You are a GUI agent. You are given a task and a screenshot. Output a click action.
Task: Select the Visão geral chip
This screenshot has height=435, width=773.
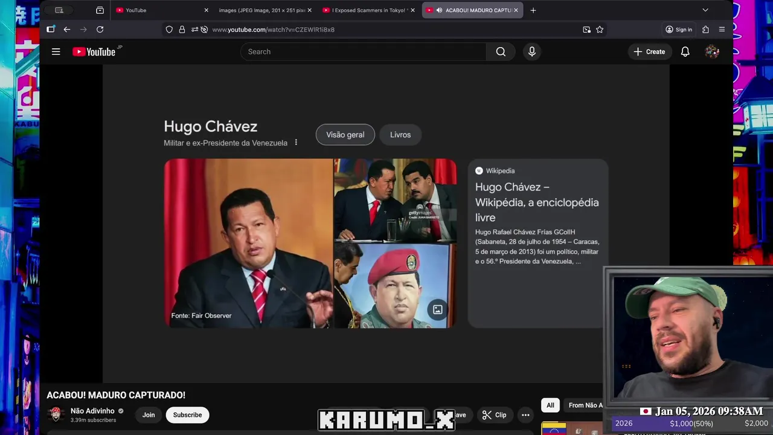(x=345, y=135)
